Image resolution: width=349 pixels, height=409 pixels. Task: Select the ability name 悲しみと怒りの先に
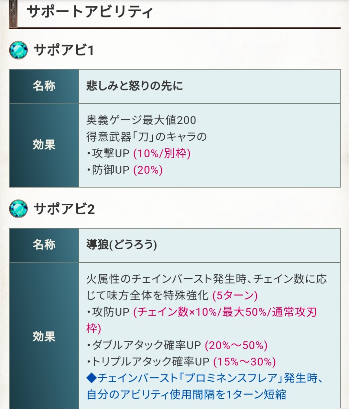(x=135, y=86)
